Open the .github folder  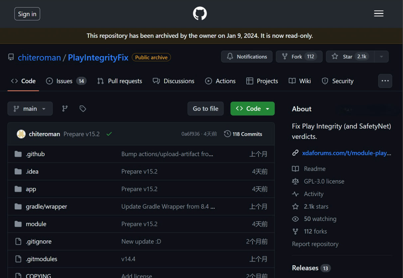(x=35, y=154)
